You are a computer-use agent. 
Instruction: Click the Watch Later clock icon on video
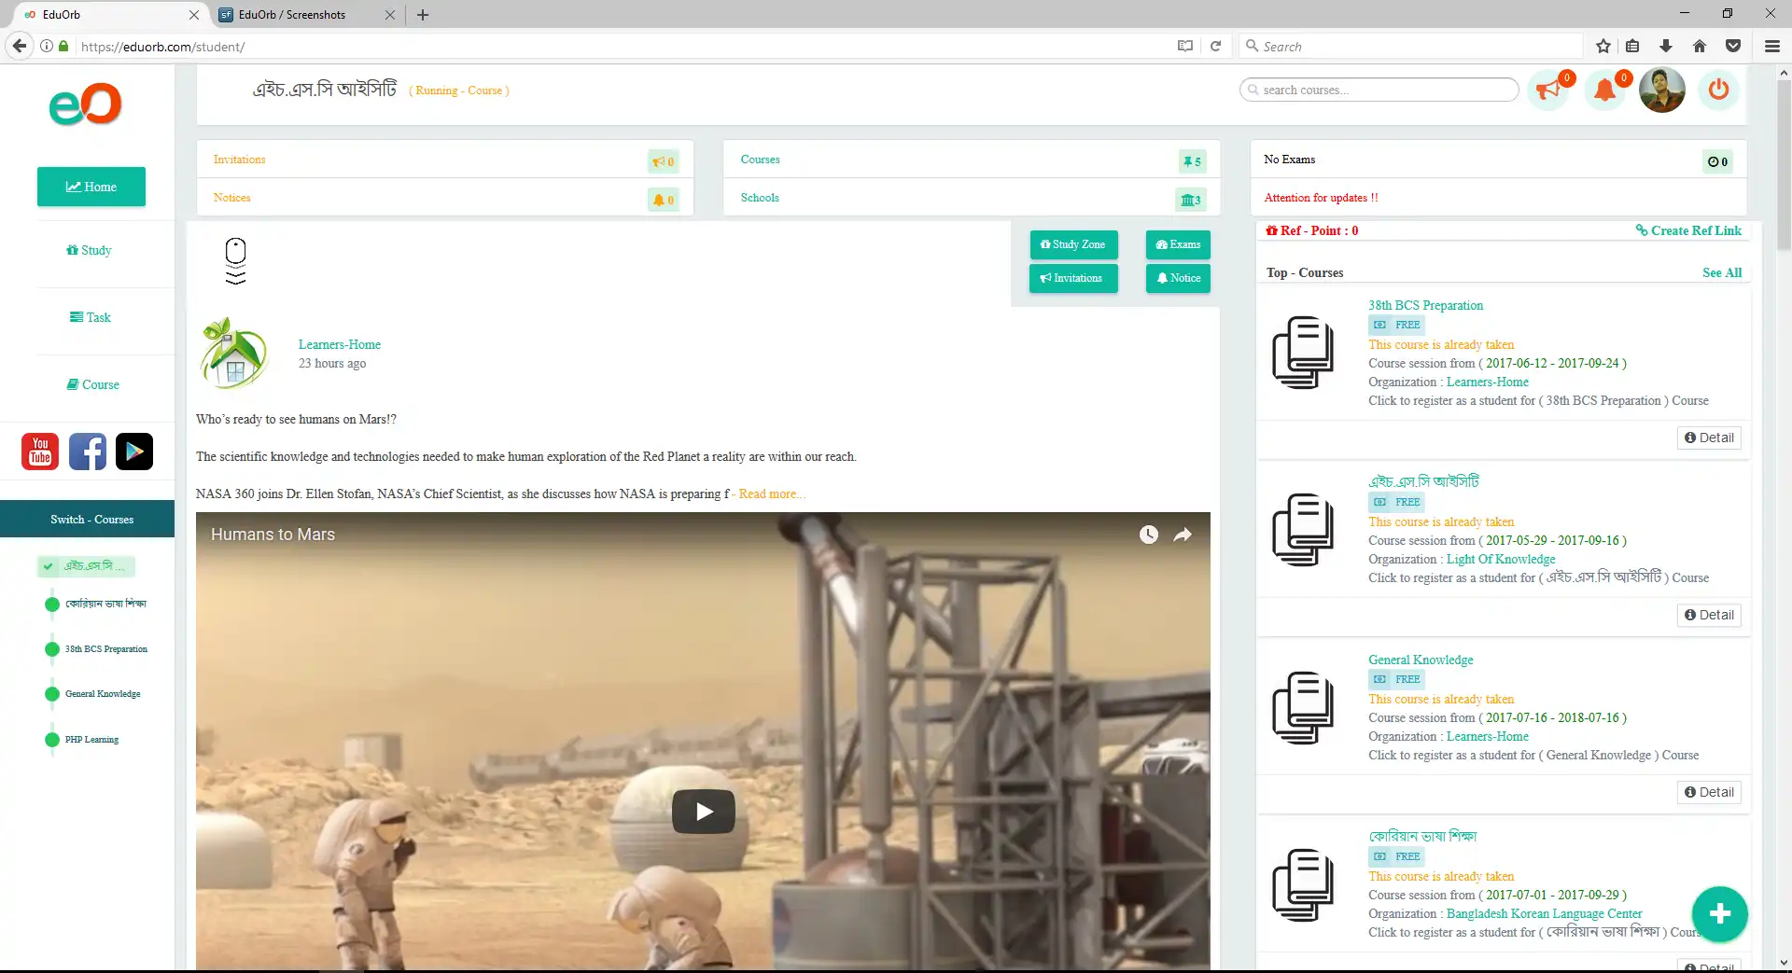point(1149,535)
